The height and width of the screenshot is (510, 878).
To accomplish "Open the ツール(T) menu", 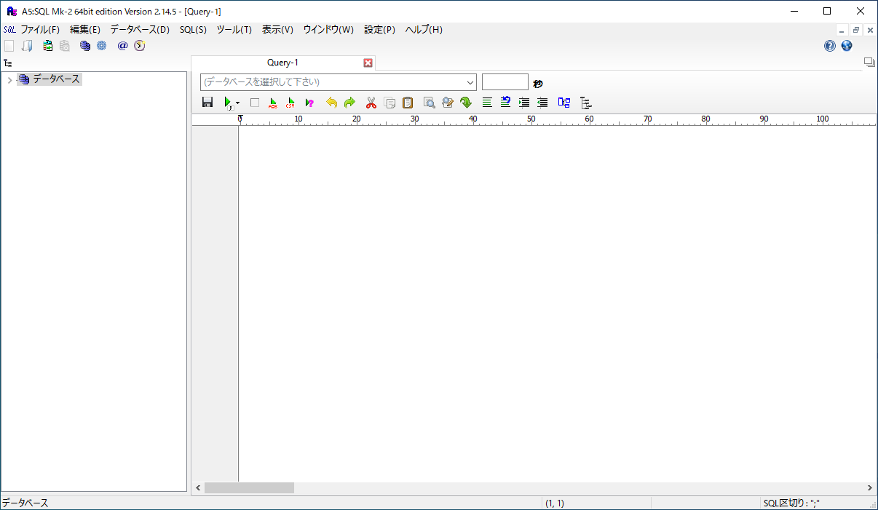I will tap(234, 30).
